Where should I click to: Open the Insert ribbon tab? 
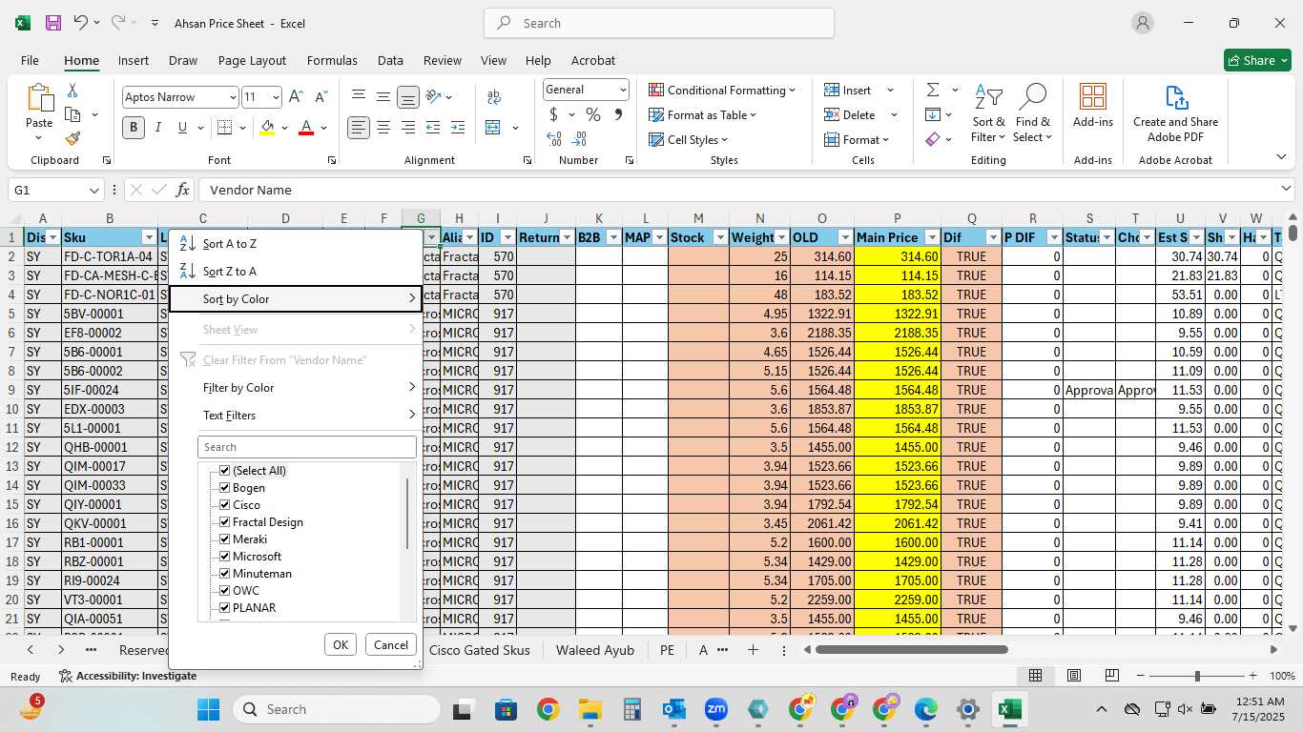point(134,60)
